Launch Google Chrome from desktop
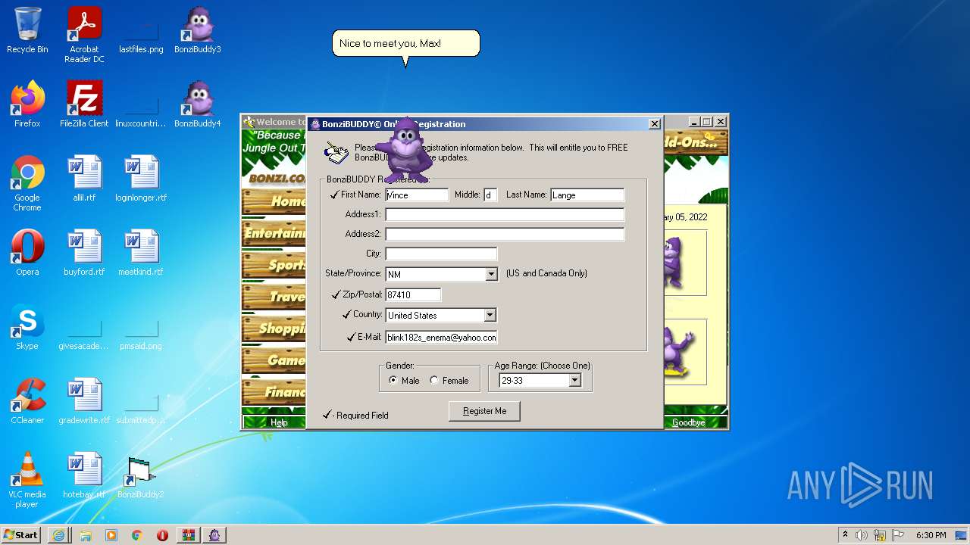970x545 pixels. 27,183
